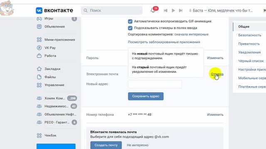Skip to next track in player
Image resolution: width=266 pixels, height=149 pixels.
click(x=181, y=11)
